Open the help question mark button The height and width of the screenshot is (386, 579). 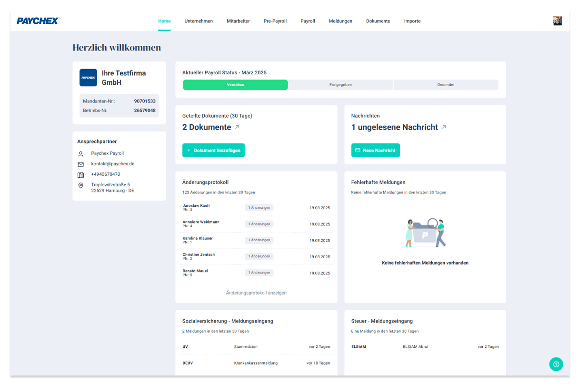click(x=556, y=364)
